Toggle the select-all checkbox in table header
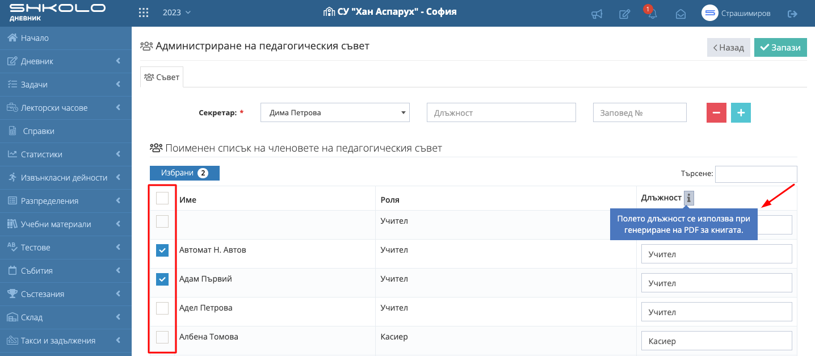The height and width of the screenshot is (356, 815). pyautogui.click(x=162, y=198)
